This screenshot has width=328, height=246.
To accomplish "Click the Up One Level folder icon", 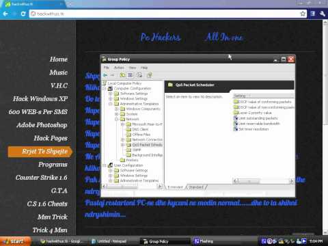I will pos(122,75).
